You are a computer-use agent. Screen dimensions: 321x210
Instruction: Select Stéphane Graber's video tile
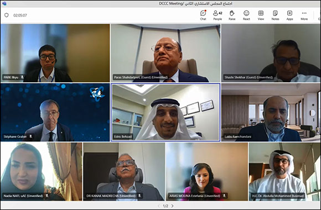(55, 112)
